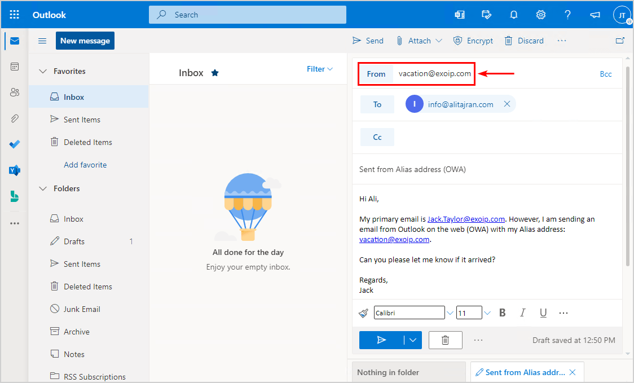
Task: Open People in left rail
Action: pos(15,93)
